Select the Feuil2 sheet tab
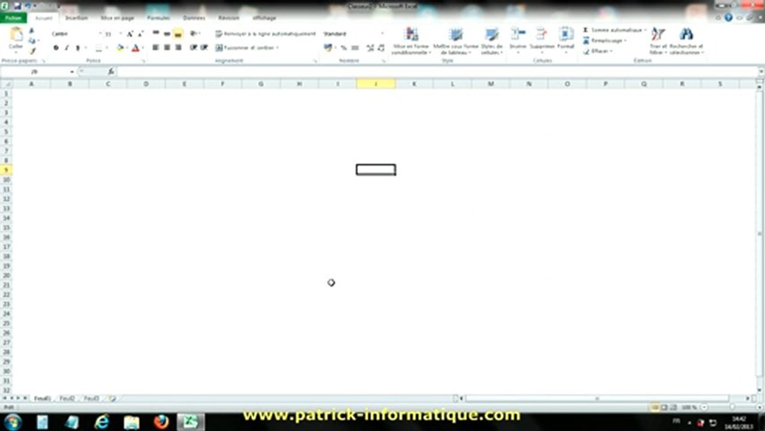The width and height of the screenshot is (765, 431). tap(67, 398)
